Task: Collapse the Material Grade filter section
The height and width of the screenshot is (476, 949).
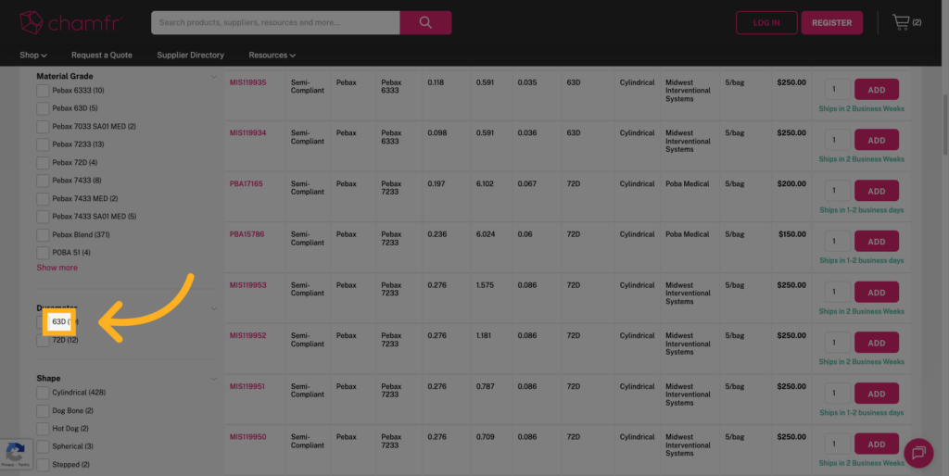Action: coord(214,77)
